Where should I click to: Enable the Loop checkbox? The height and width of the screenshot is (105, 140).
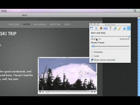92,56
